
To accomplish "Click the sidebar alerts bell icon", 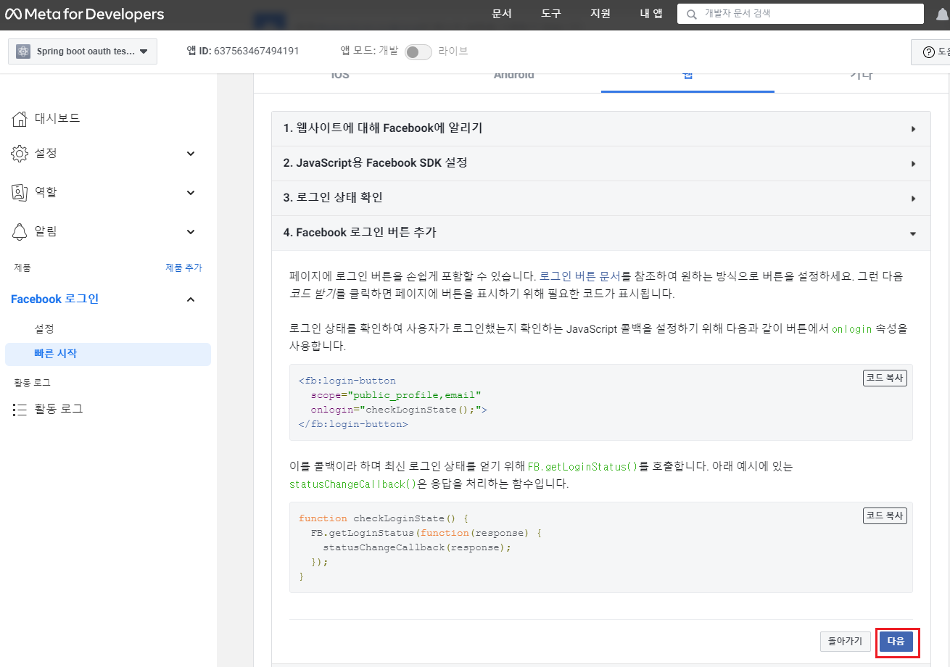I will [x=19, y=231].
